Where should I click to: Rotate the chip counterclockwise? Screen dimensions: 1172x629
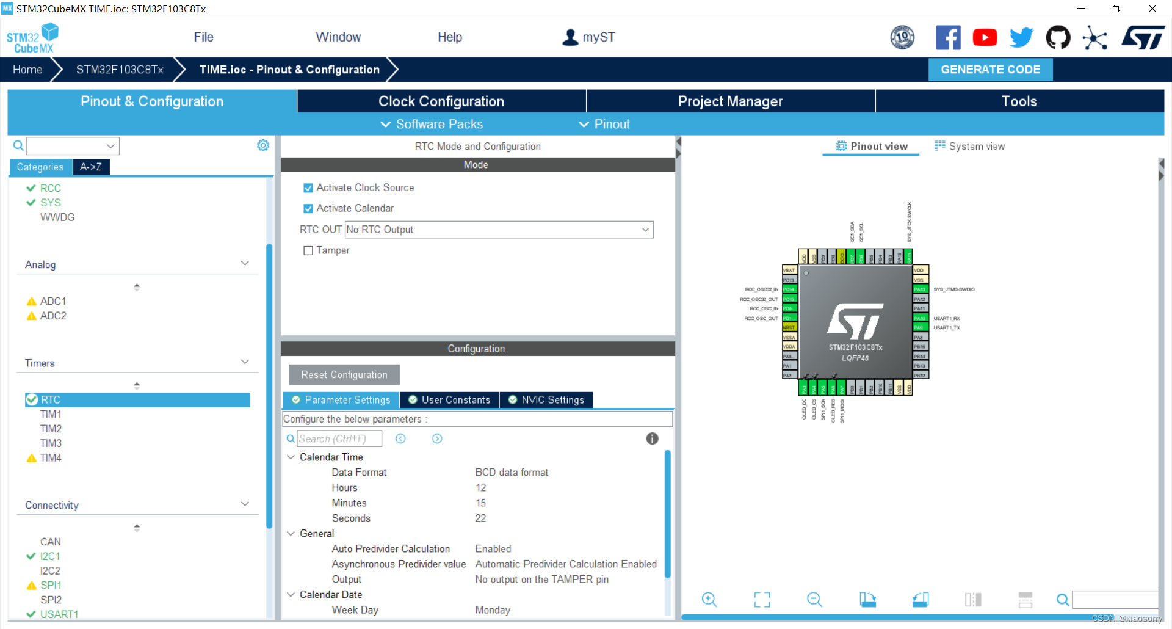[x=921, y=599]
